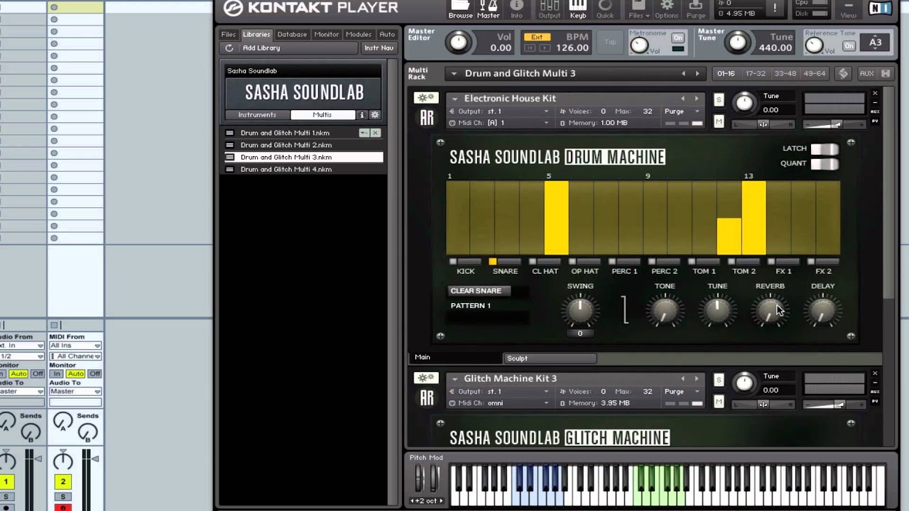Click the Add Library button
Image resolution: width=909 pixels, height=511 pixels.
(261, 48)
